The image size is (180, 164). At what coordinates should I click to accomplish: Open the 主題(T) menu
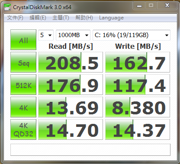[x=61, y=18]
